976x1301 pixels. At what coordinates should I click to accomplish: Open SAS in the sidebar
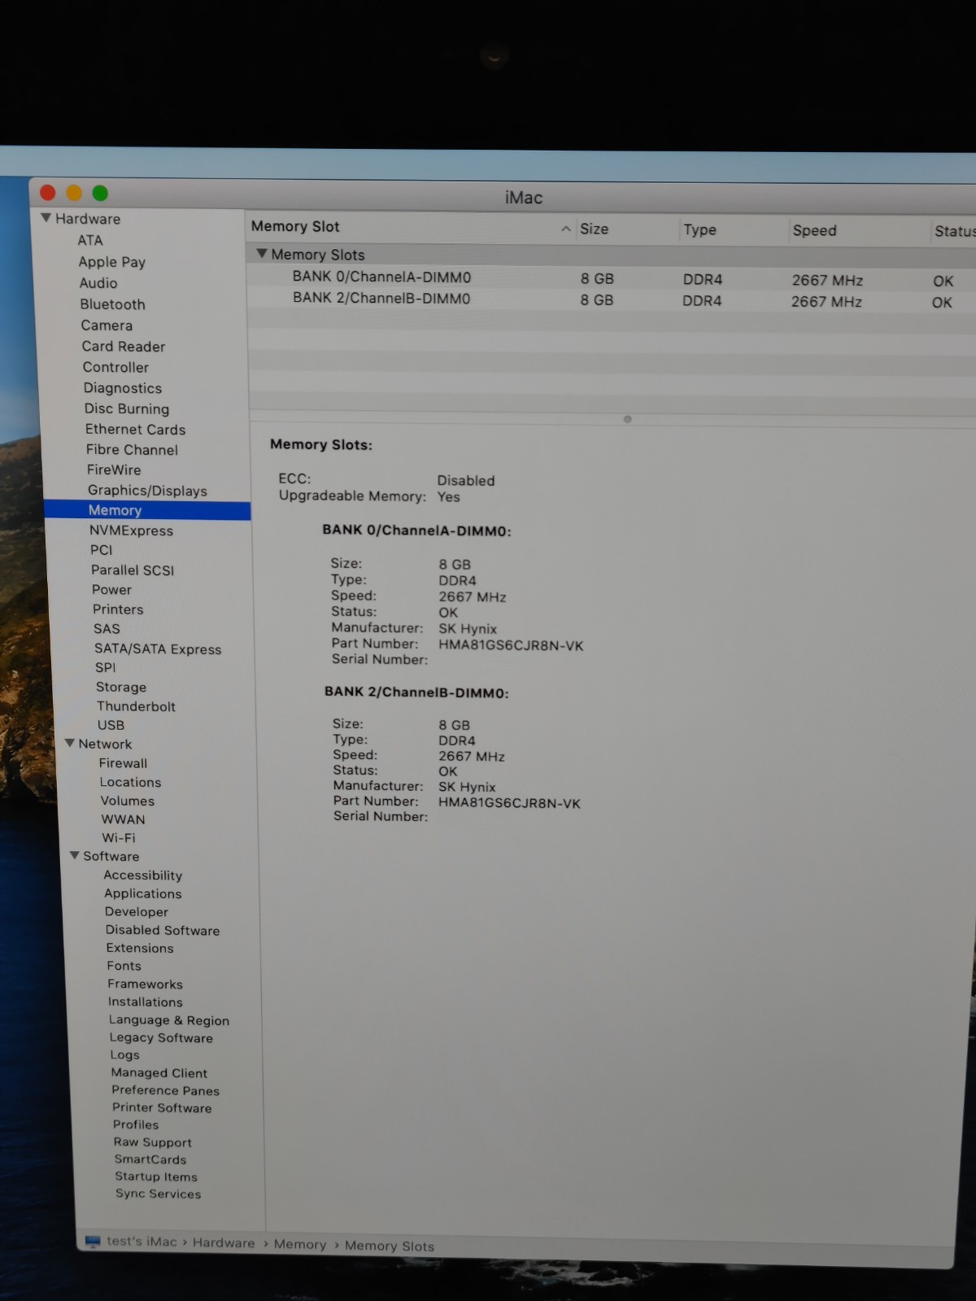[x=107, y=629]
